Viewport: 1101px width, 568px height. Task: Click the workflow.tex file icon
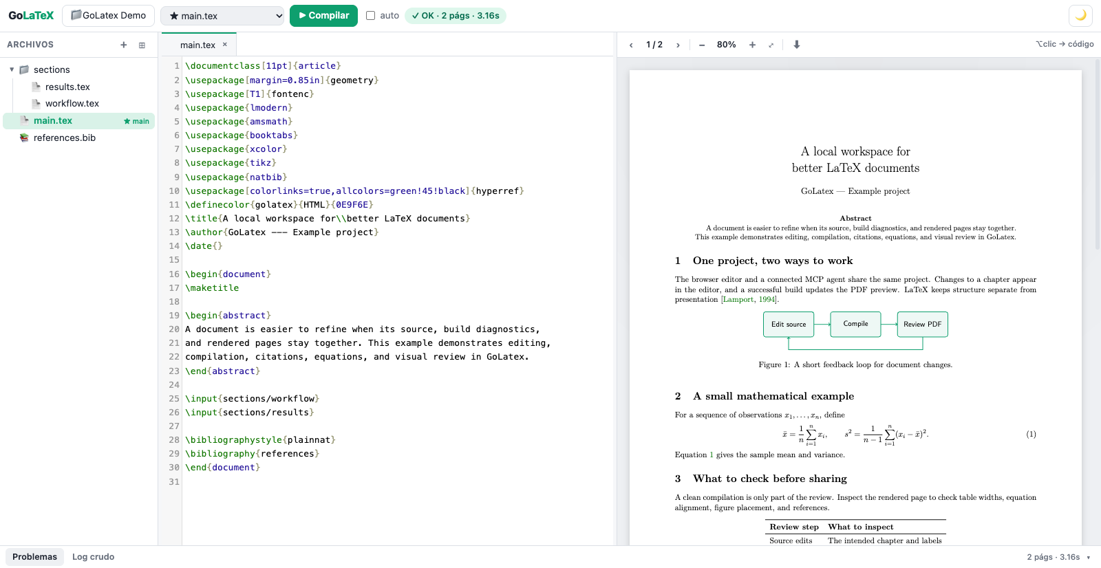pos(36,103)
